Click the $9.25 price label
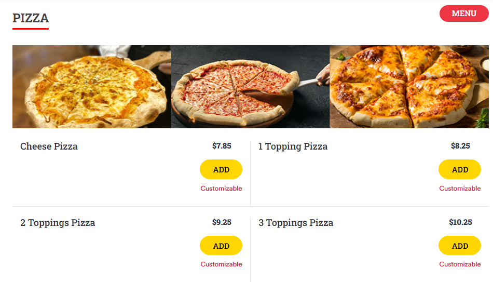This screenshot has width=493, height=282. (222, 222)
